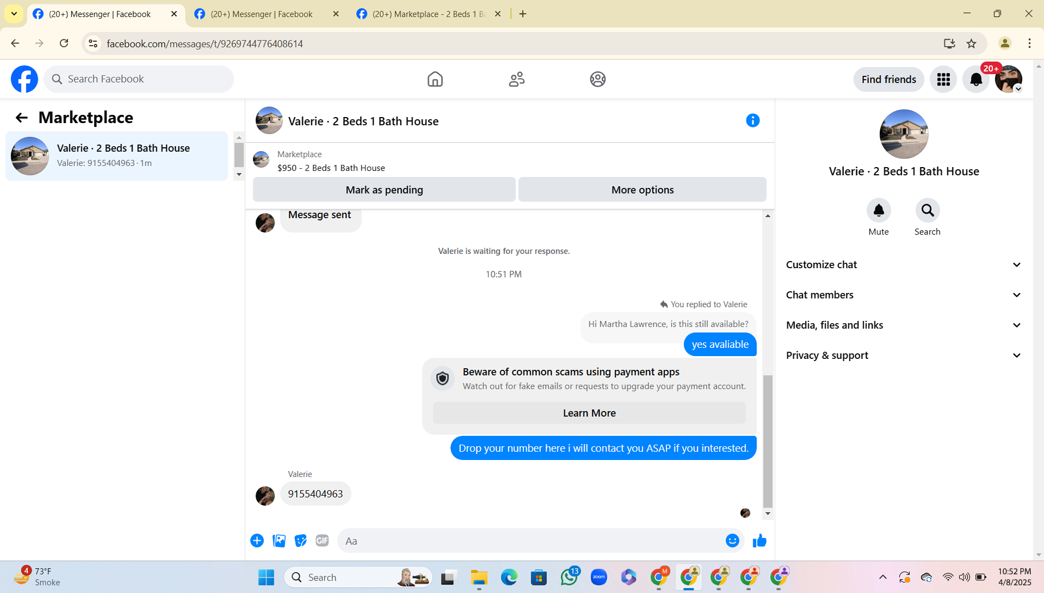1044x593 pixels.
Task: Switch to the second Messenger tab
Action: pyautogui.click(x=267, y=14)
